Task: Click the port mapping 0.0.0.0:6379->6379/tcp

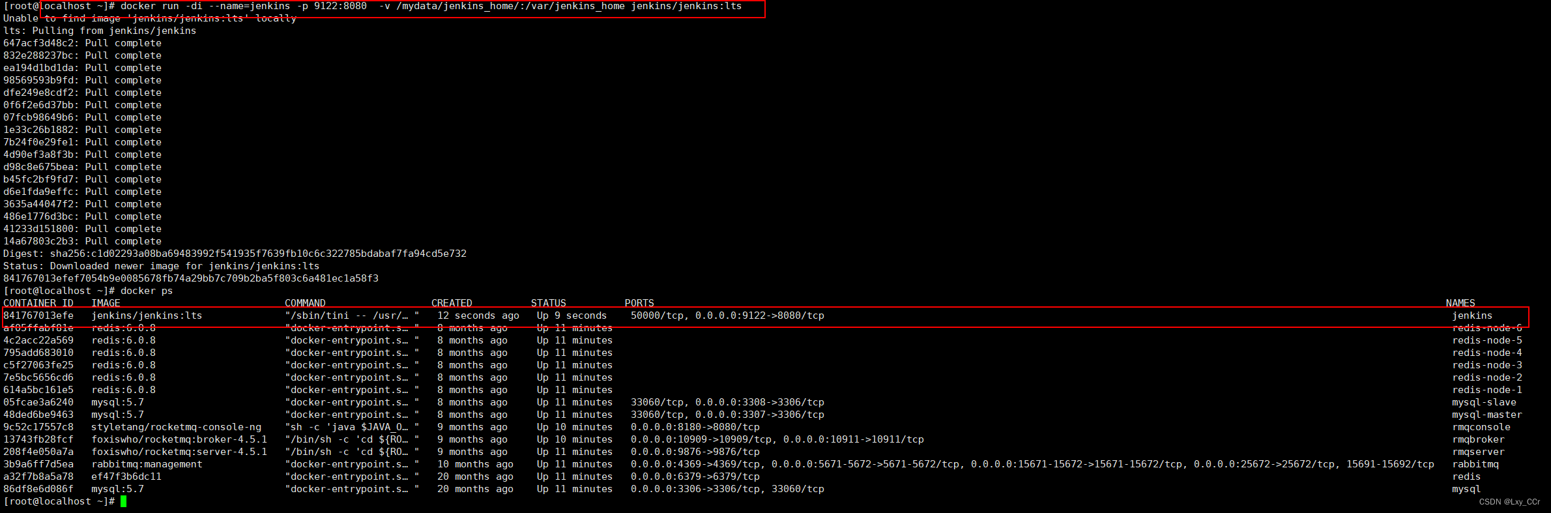Action: (x=695, y=476)
